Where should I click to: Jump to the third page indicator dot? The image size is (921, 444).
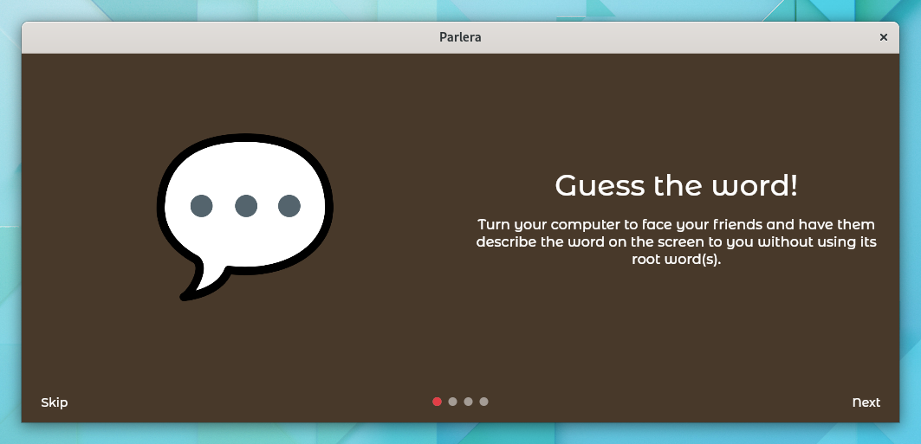[x=468, y=402]
